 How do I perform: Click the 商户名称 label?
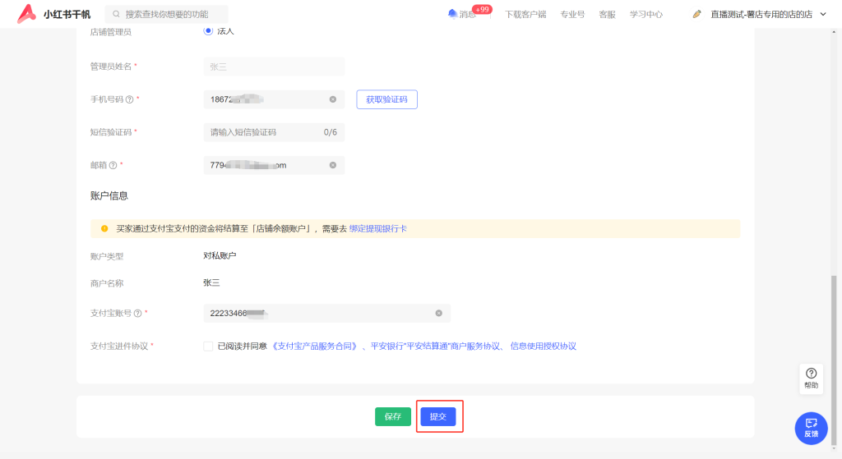[x=107, y=283]
